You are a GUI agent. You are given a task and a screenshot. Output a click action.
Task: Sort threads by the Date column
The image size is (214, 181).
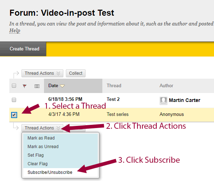click(53, 86)
